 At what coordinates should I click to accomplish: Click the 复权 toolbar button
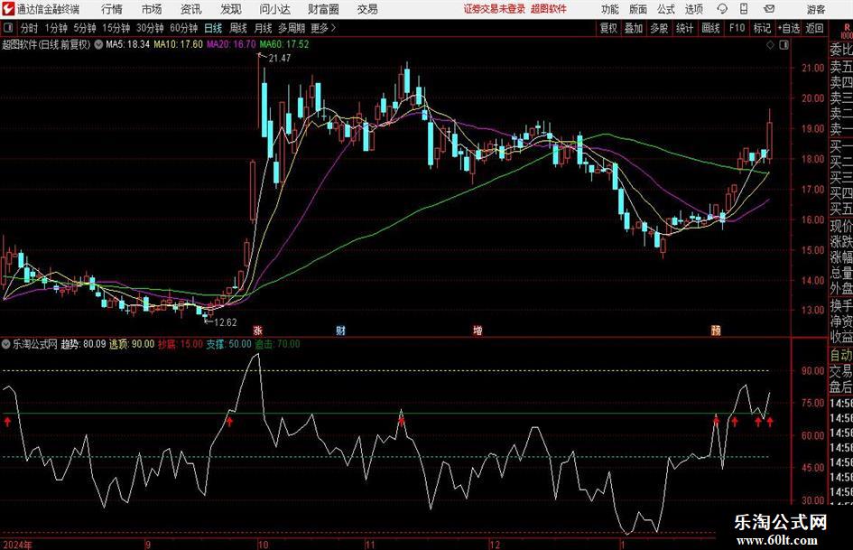click(x=608, y=28)
